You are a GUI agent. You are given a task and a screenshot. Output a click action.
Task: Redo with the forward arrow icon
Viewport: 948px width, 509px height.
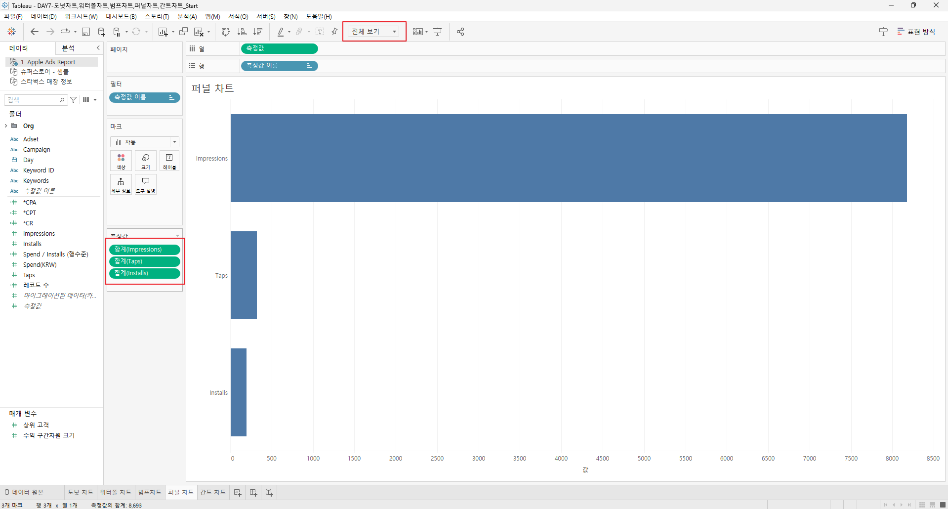[x=50, y=32]
